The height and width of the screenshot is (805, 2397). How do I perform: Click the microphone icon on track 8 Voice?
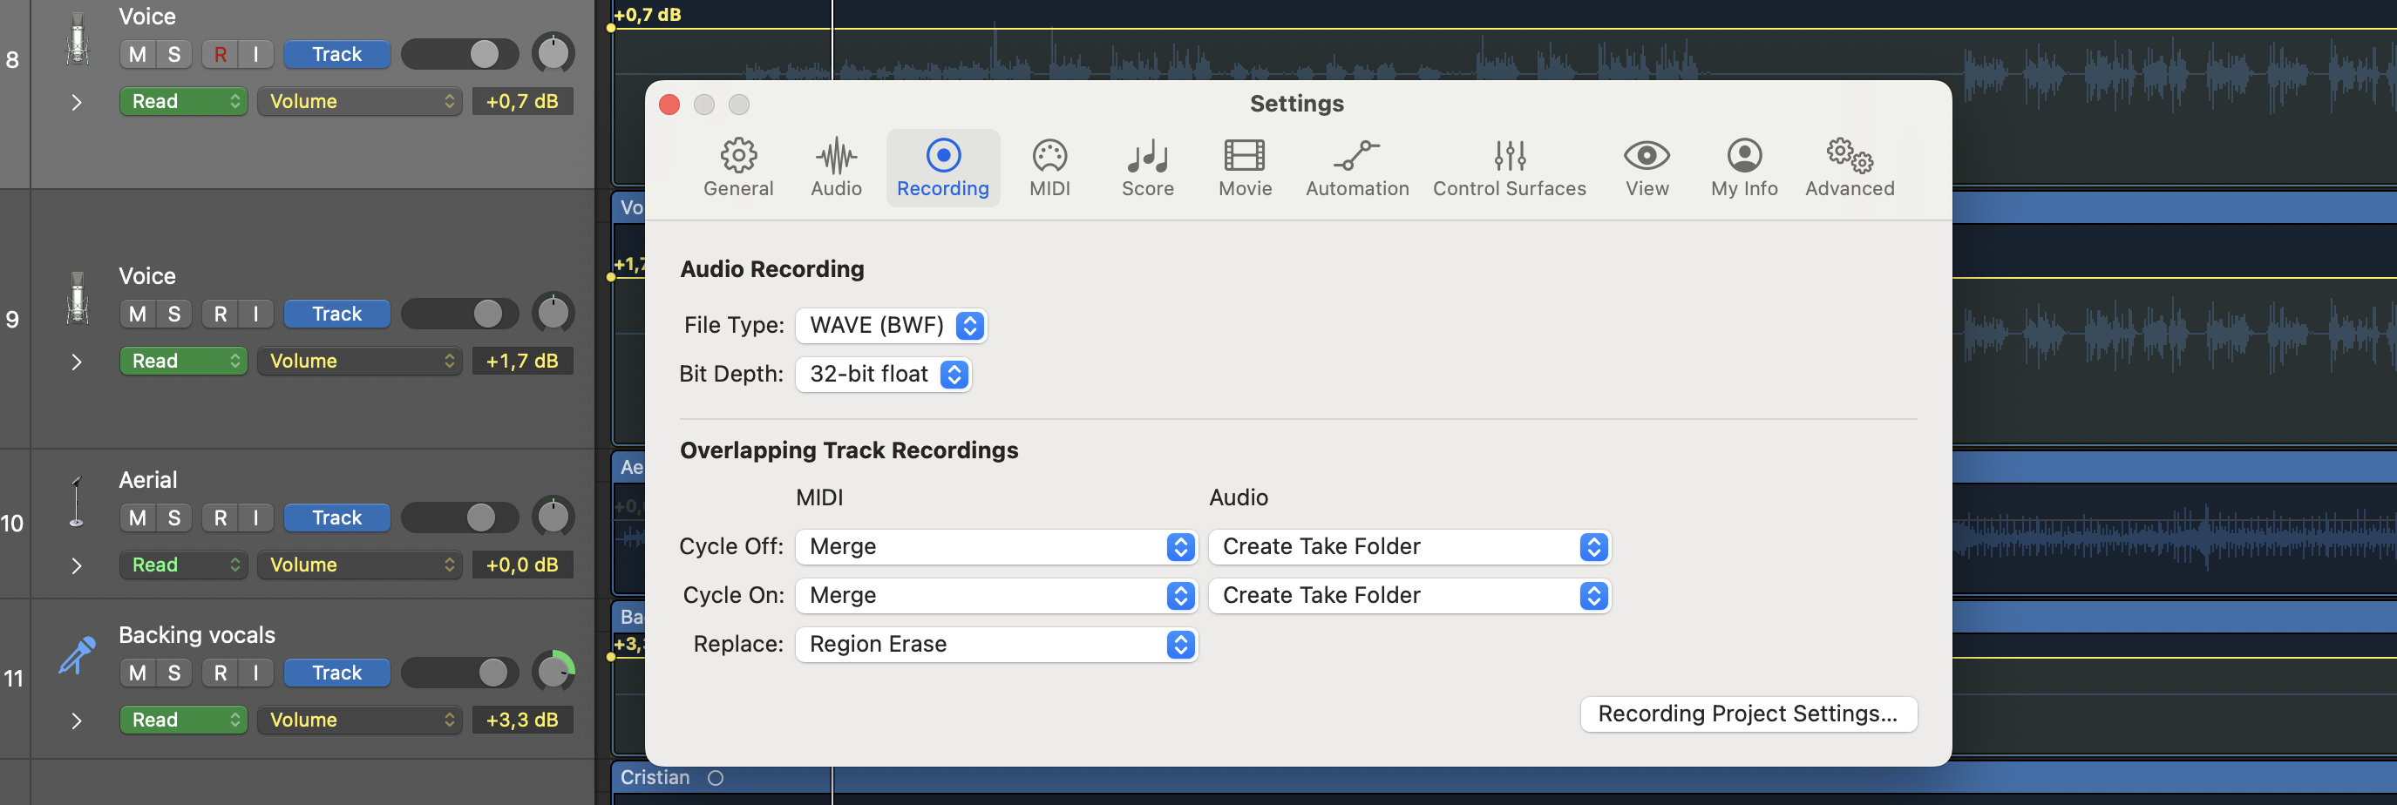pos(78,40)
